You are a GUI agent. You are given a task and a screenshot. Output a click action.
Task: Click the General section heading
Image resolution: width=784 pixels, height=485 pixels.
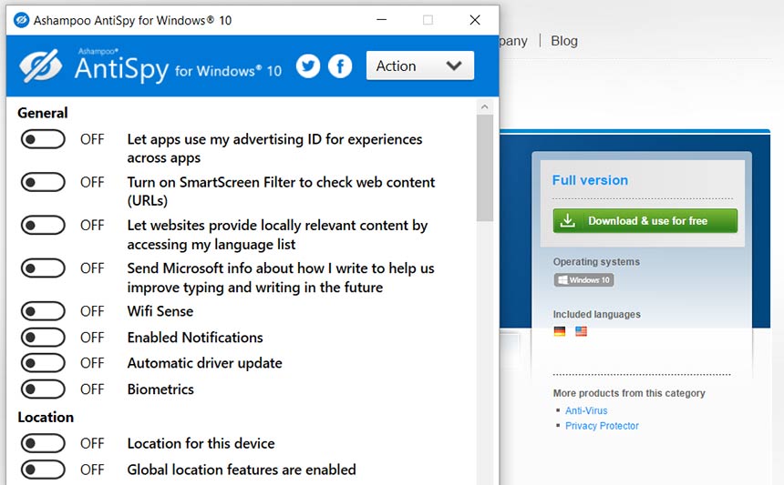point(43,113)
